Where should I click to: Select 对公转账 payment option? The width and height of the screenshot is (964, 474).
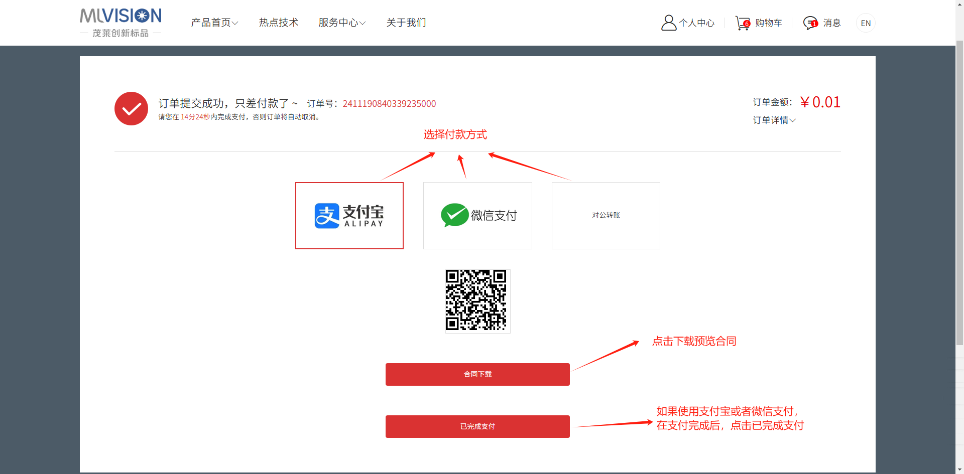606,216
